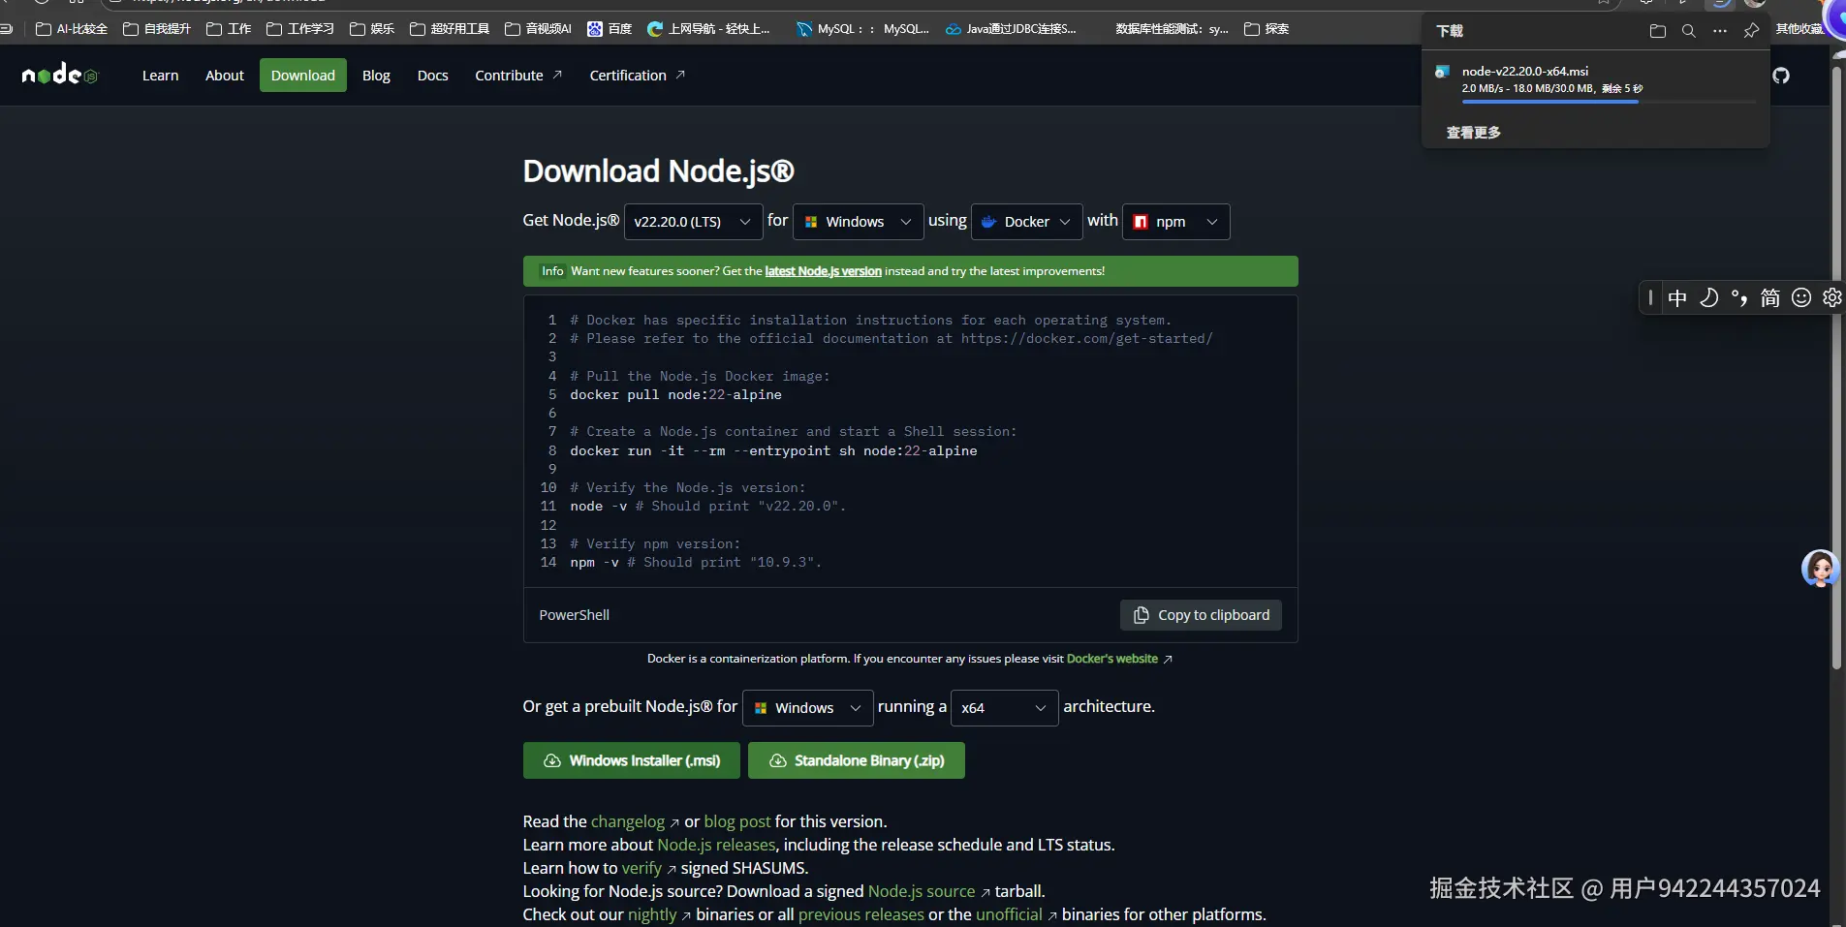Open the Blog nav item
This screenshot has width=1846, height=927.
pos(376,76)
